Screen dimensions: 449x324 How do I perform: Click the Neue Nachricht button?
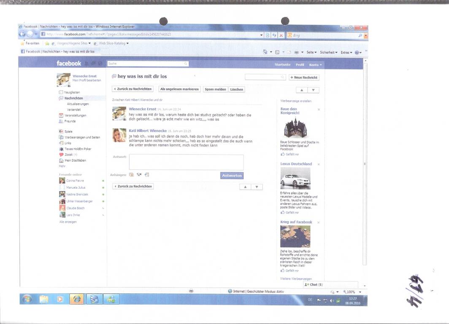304,78
